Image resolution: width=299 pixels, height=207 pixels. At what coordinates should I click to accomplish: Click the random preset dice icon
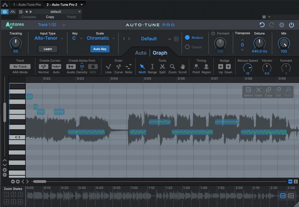click(x=176, y=39)
